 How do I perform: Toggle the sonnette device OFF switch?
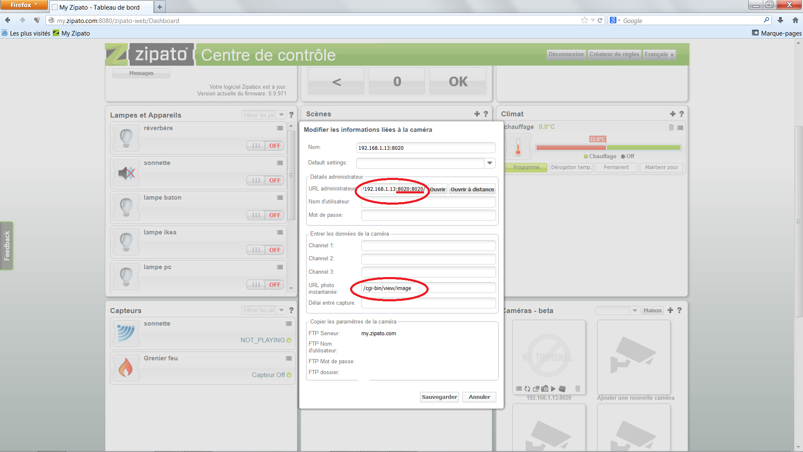coord(265,180)
